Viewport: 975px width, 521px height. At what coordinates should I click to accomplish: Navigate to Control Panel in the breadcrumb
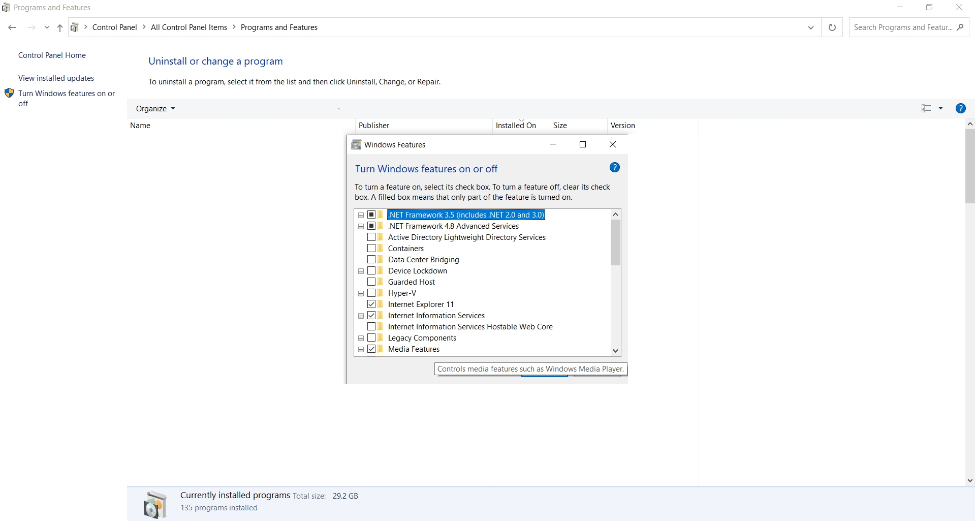click(x=115, y=27)
